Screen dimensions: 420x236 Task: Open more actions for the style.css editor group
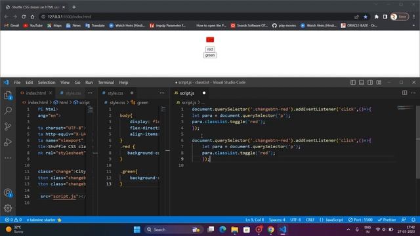click(x=162, y=93)
